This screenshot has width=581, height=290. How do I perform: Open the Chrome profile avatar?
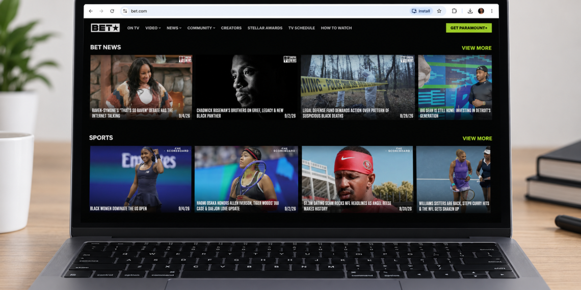(481, 11)
